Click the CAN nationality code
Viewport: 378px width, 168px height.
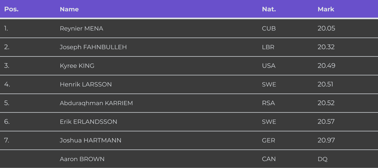tap(269, 159)
